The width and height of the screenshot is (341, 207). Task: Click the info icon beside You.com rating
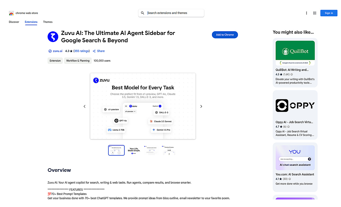290,179
